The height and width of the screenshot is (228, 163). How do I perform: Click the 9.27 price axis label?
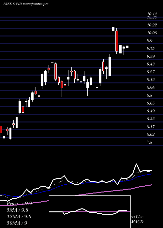pyautogui.click(x=151, y=72)
